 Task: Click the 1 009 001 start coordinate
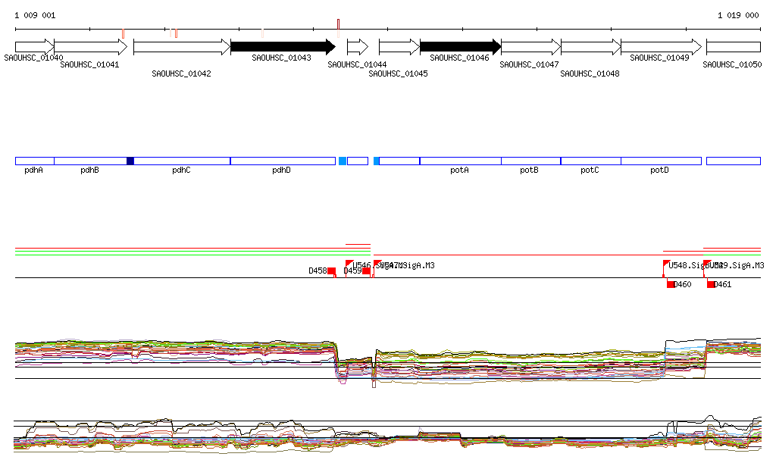click(35, 15)
